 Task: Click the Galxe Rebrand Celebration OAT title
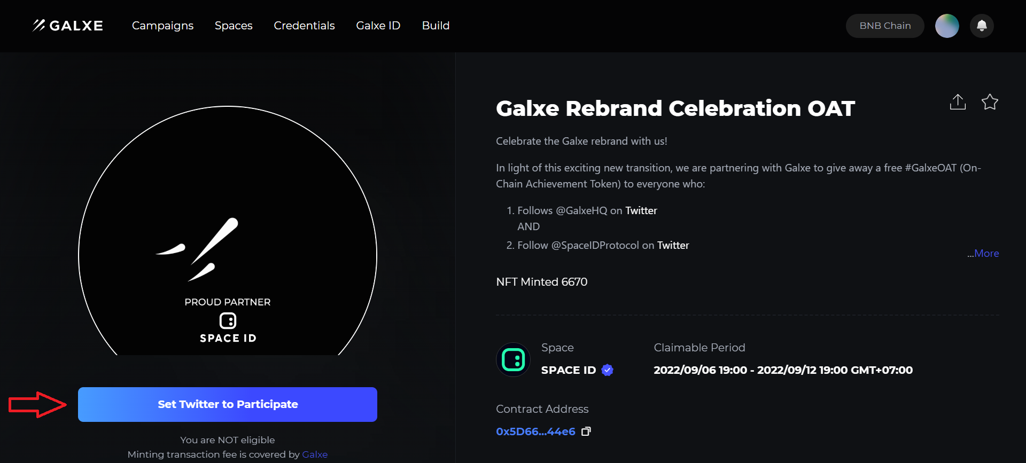click(x=675, y=108)
